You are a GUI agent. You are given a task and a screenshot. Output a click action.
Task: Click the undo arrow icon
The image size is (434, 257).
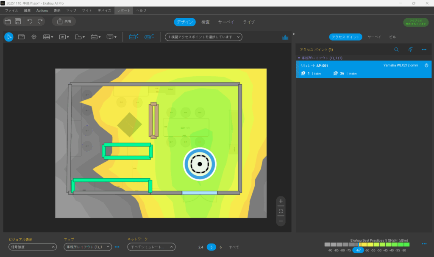30,21
